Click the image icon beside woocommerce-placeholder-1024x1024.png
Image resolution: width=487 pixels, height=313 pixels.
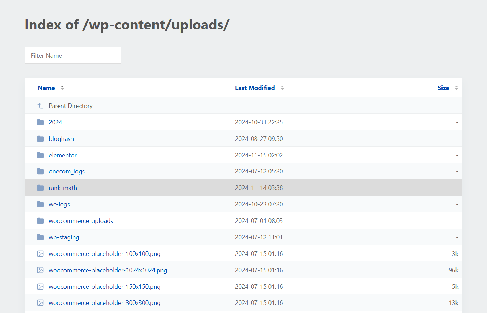pos(40,270)
